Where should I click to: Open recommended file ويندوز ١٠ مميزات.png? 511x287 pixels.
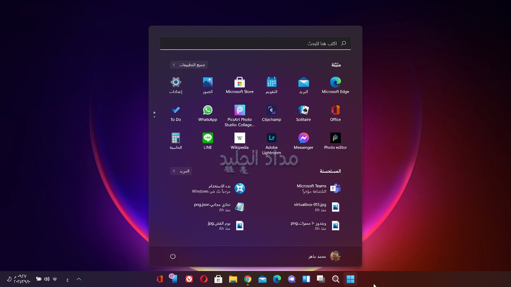(x=315, y=226)
